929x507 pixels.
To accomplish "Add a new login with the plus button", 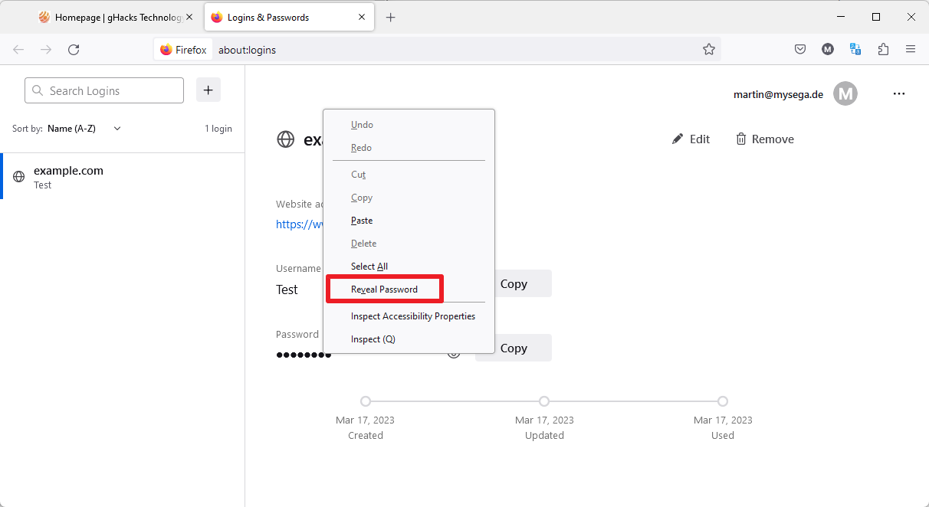I will 208,90.
